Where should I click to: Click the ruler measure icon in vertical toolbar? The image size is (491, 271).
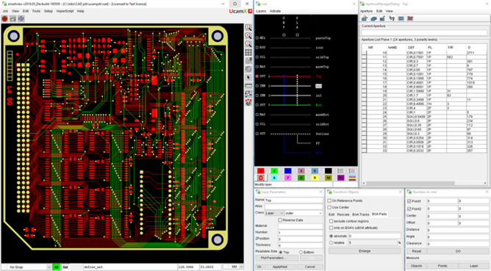coord(248,85)
